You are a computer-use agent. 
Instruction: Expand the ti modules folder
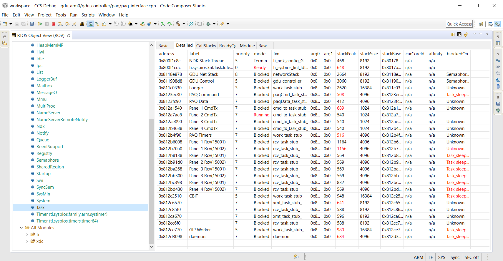coord(27,235)
